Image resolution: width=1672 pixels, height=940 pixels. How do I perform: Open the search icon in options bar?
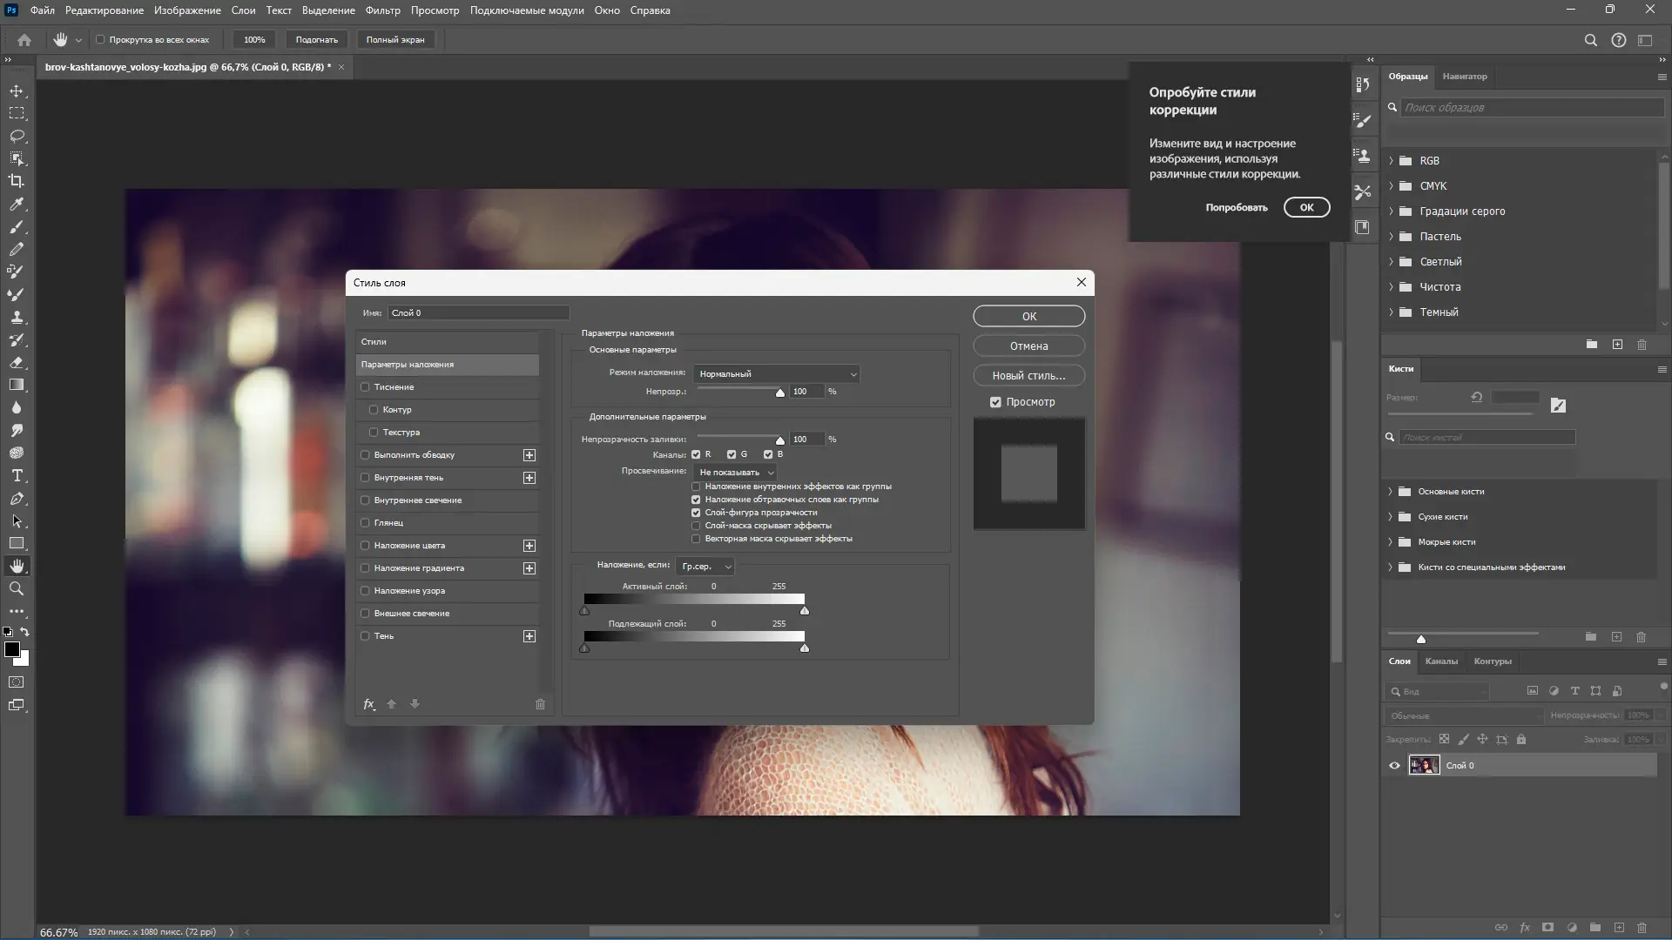(1590, 40)
